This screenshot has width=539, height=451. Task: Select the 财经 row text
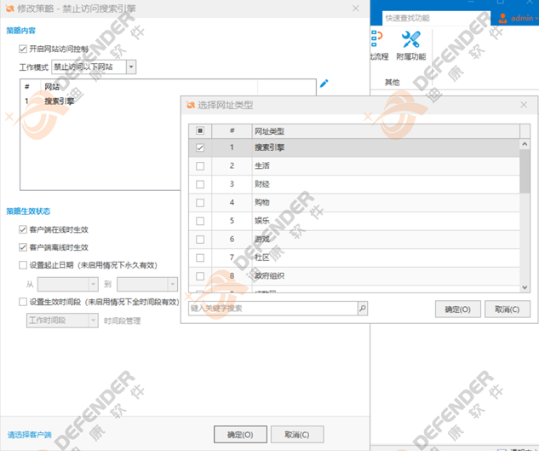tap(262, 184)
